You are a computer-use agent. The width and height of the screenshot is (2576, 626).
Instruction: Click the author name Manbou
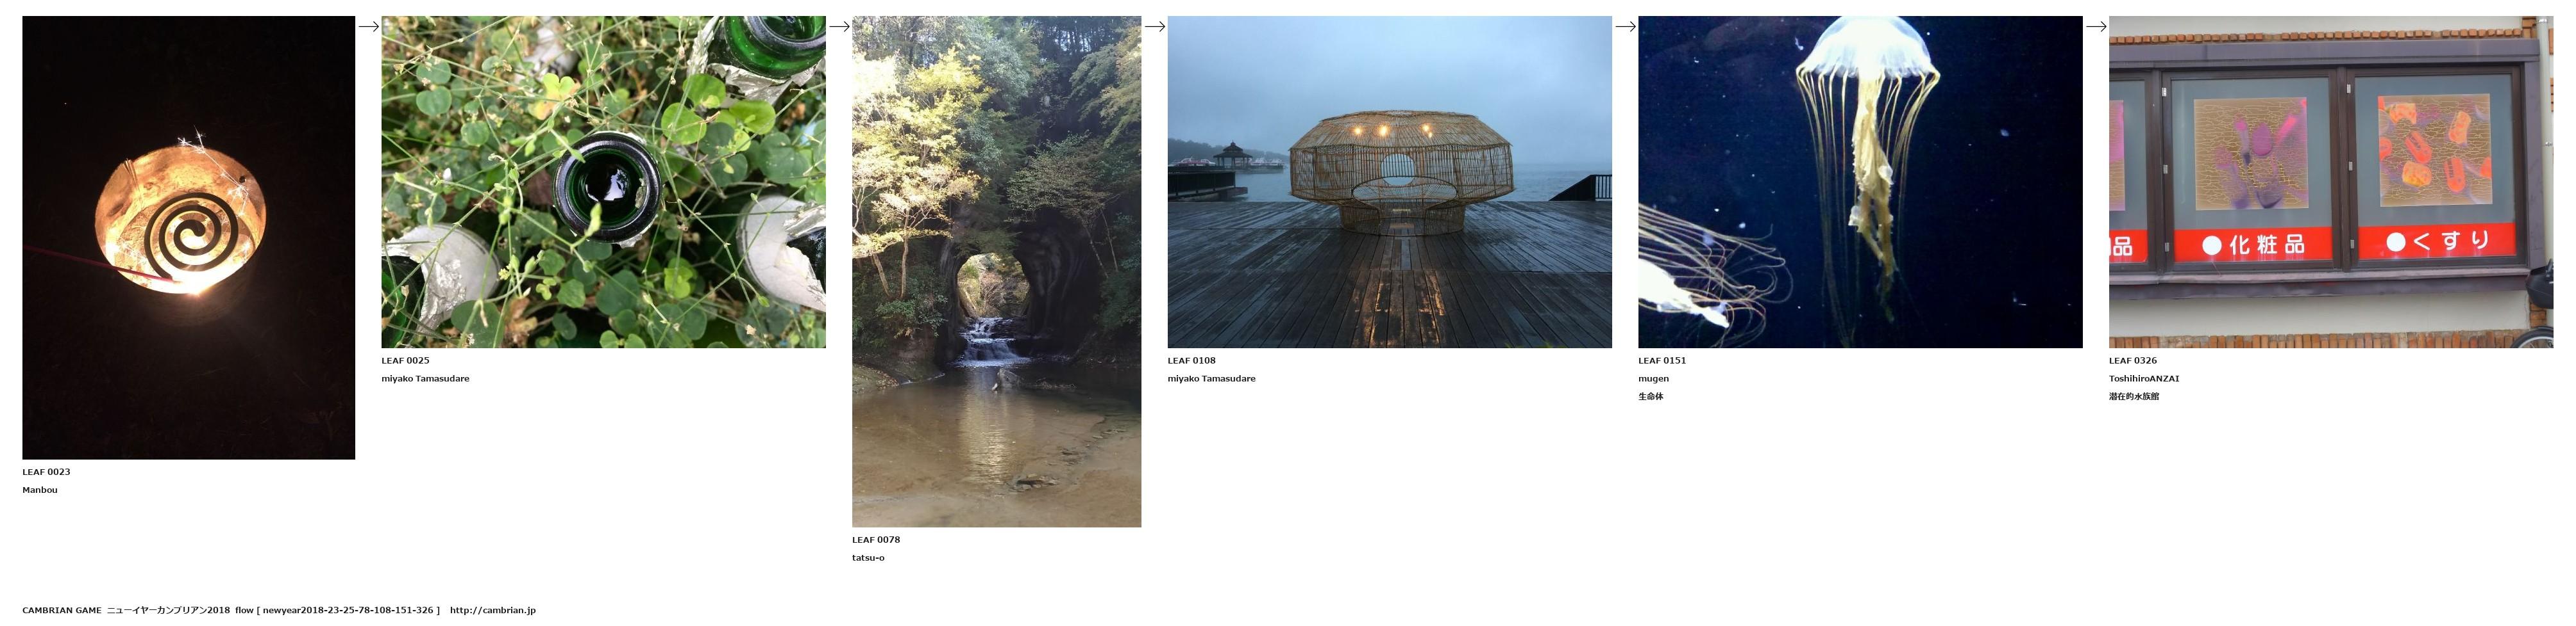pos(40,490)
